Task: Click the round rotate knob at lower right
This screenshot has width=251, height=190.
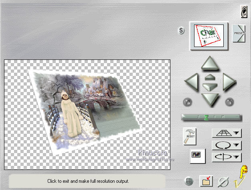Action: pos(229,102)
